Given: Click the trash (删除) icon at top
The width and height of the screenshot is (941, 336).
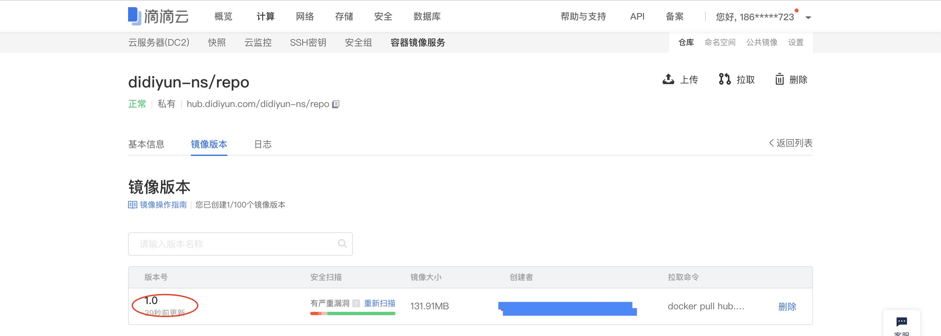Looking at the screenshot, I should click(780, 79).
